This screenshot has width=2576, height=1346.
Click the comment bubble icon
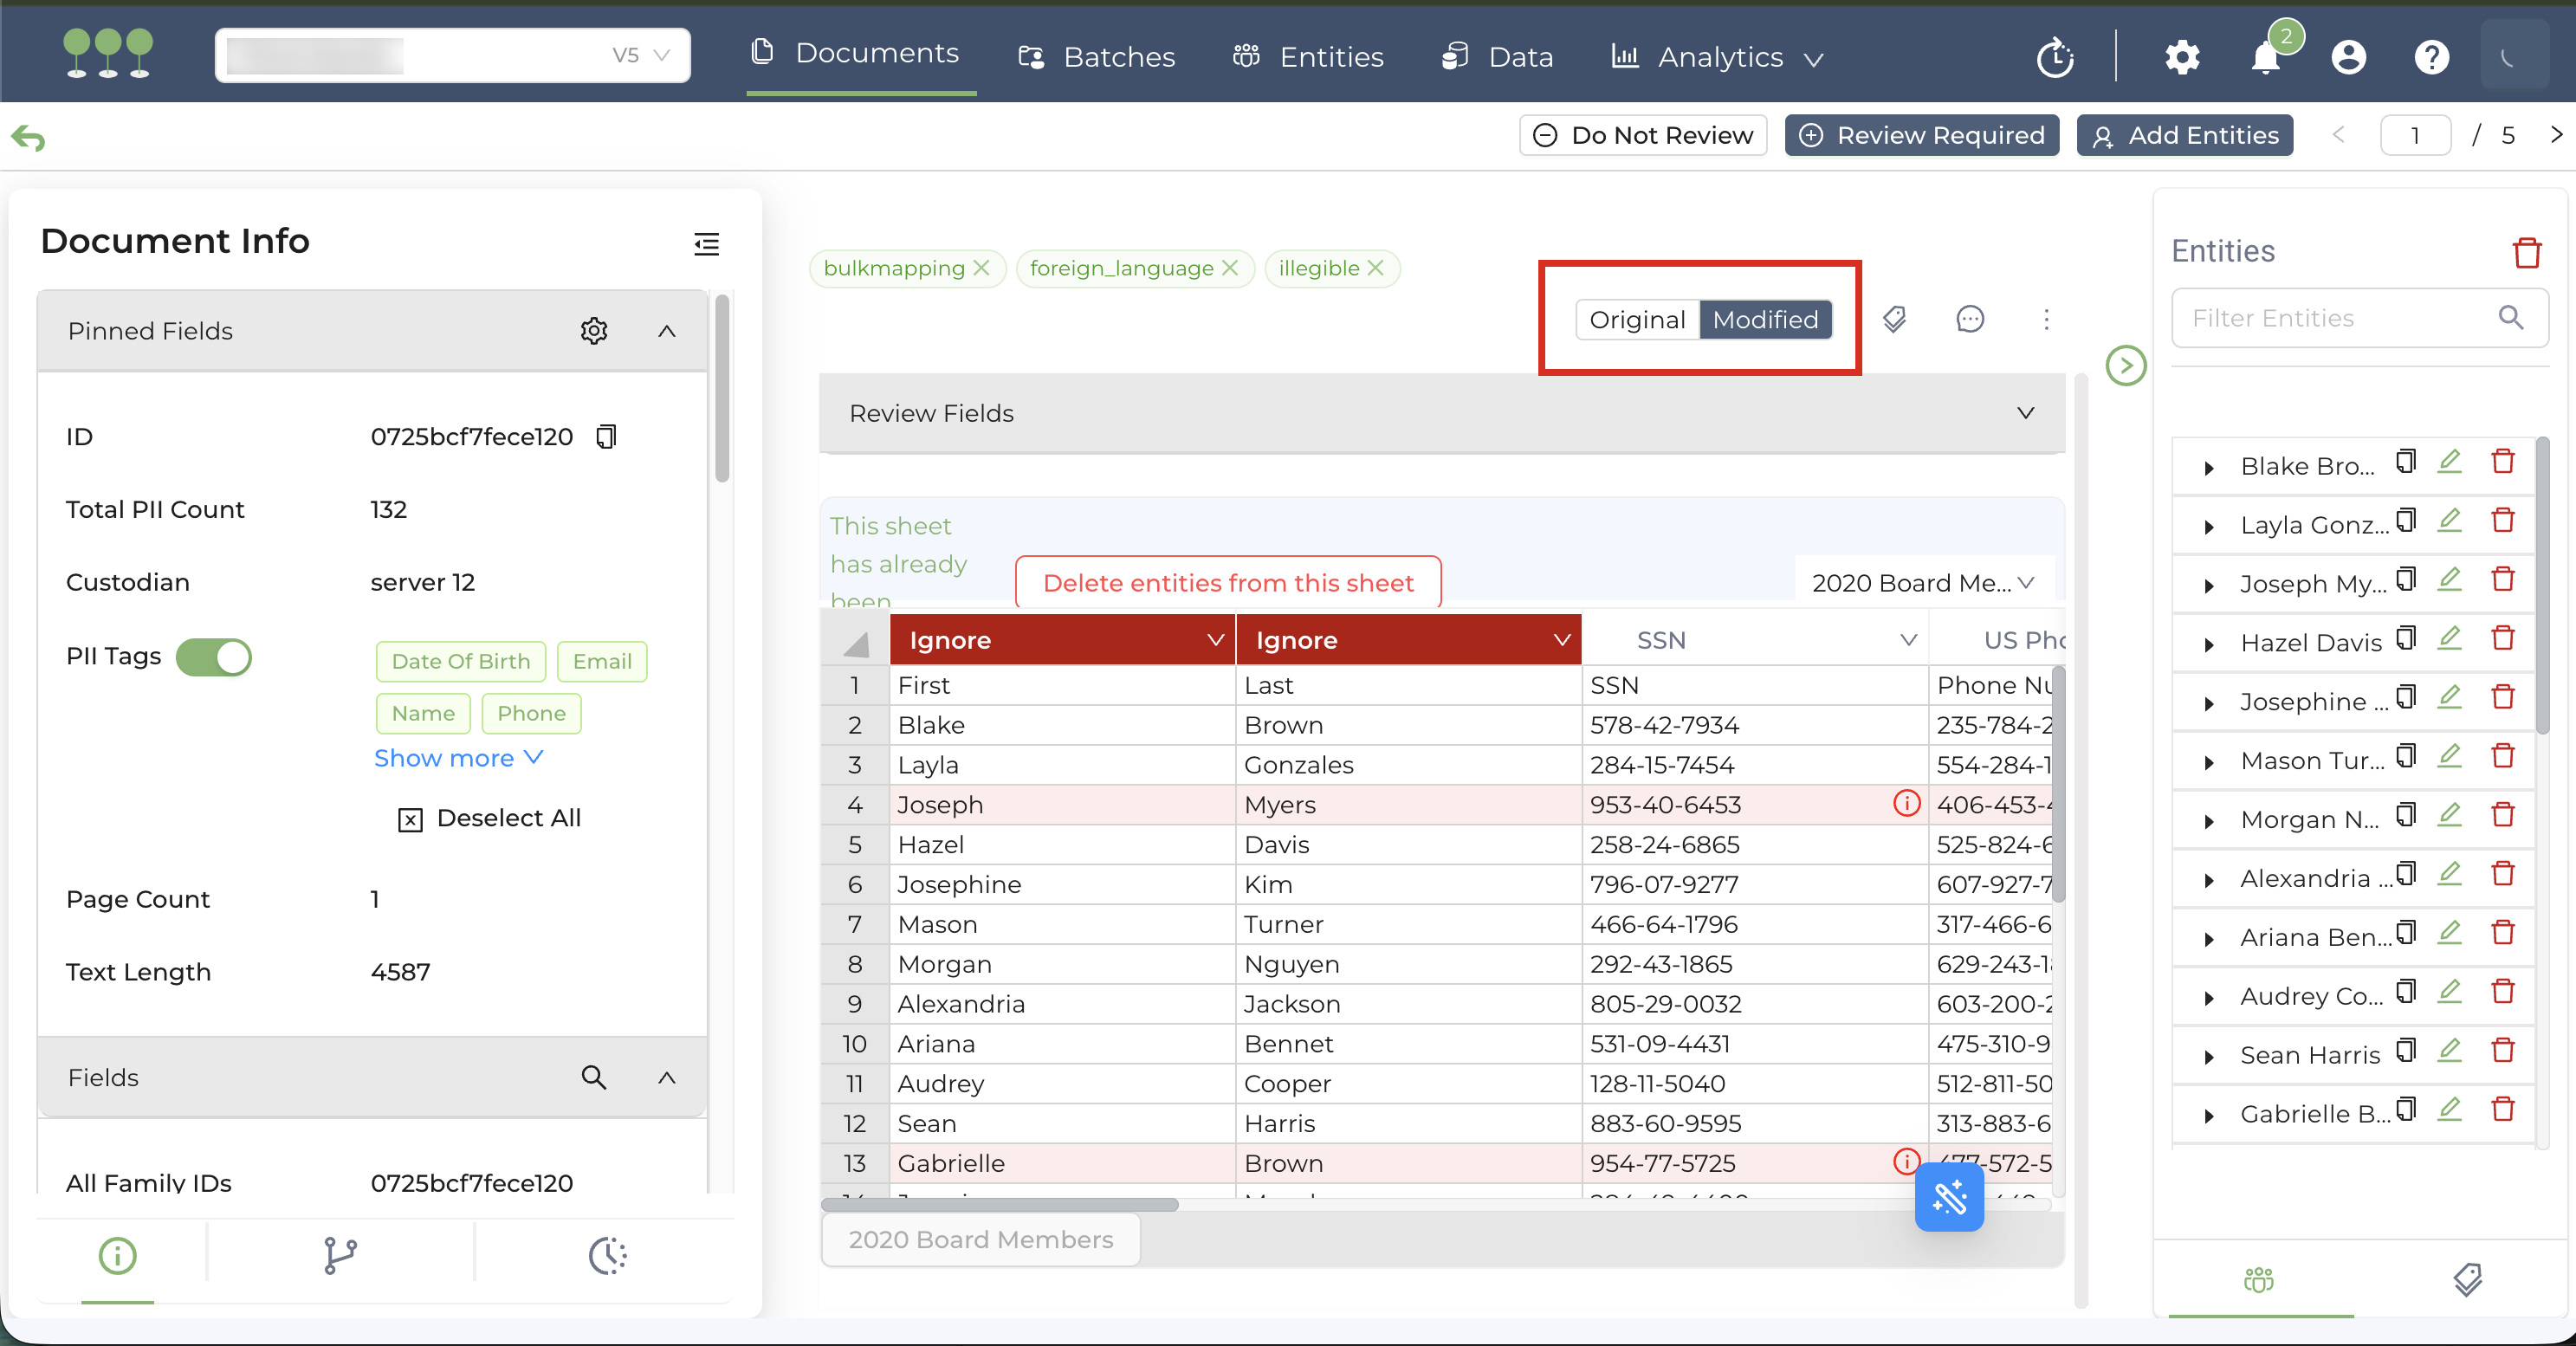coord(1969,319)
